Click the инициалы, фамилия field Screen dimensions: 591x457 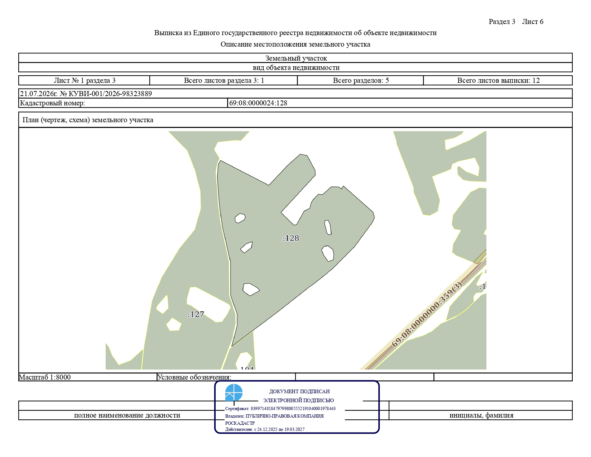481,415
